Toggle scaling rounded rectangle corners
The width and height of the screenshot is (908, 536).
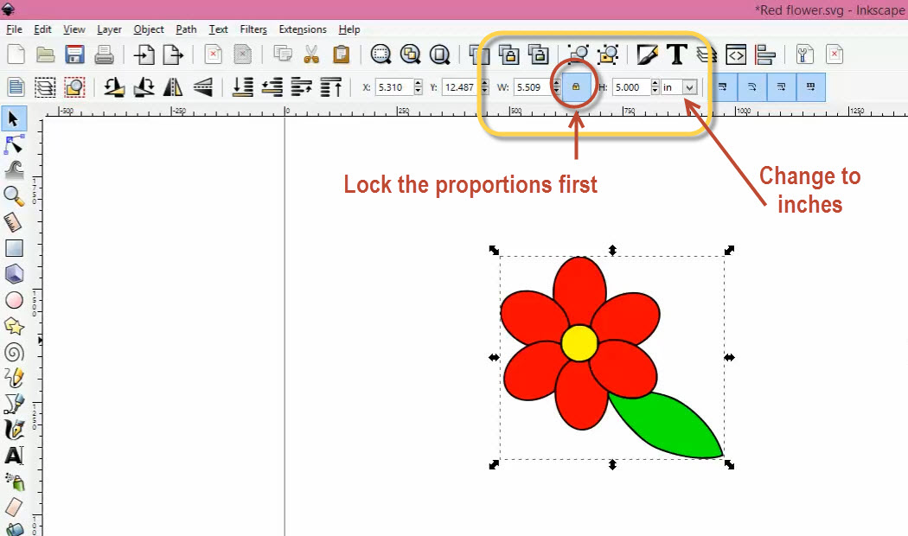[751, 86]
